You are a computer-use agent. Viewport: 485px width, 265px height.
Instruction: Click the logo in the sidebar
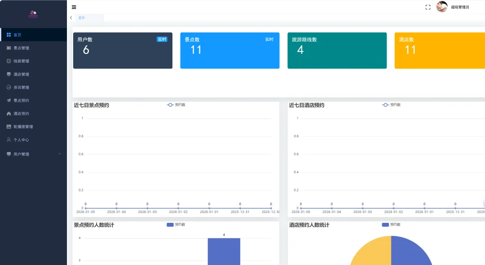click(x=33, y=14)
